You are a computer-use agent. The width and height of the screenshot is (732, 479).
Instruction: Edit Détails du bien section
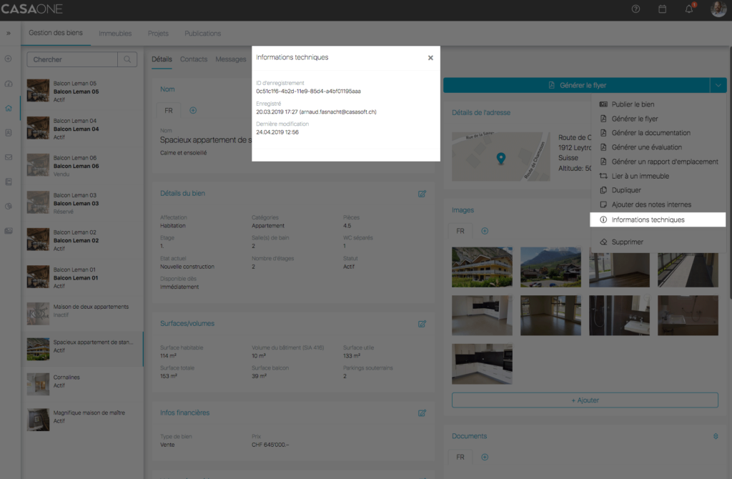pyautogui.click(x=422, y=194)
